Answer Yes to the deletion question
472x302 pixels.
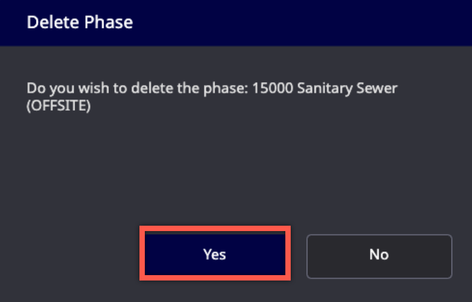(x=215, y=254)
